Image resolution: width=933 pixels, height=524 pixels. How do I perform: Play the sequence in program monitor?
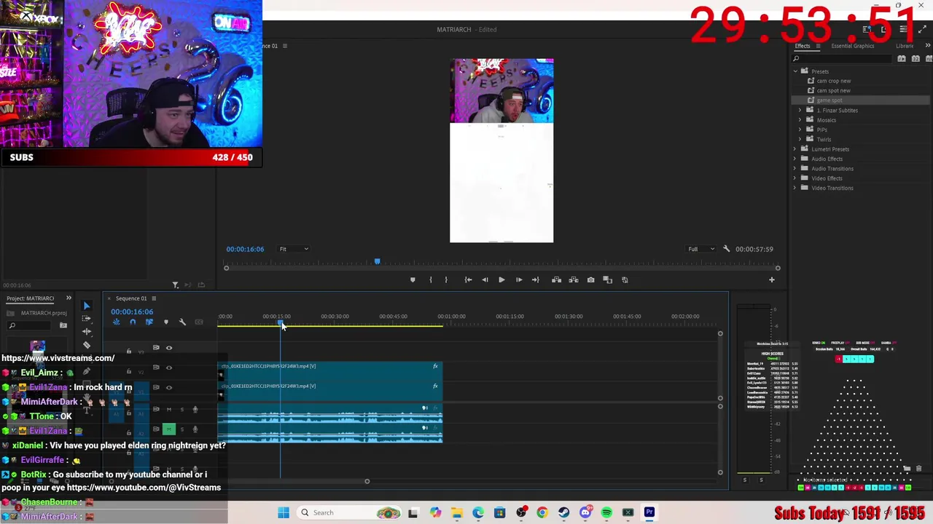click(x=501, y=279)
